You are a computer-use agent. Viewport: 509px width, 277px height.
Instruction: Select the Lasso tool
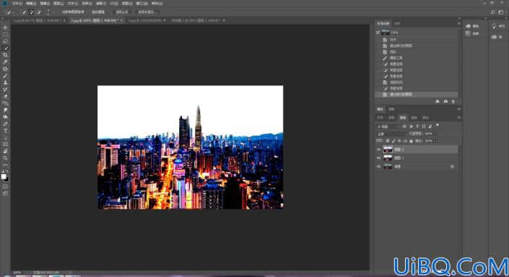[x=5, y=42]
